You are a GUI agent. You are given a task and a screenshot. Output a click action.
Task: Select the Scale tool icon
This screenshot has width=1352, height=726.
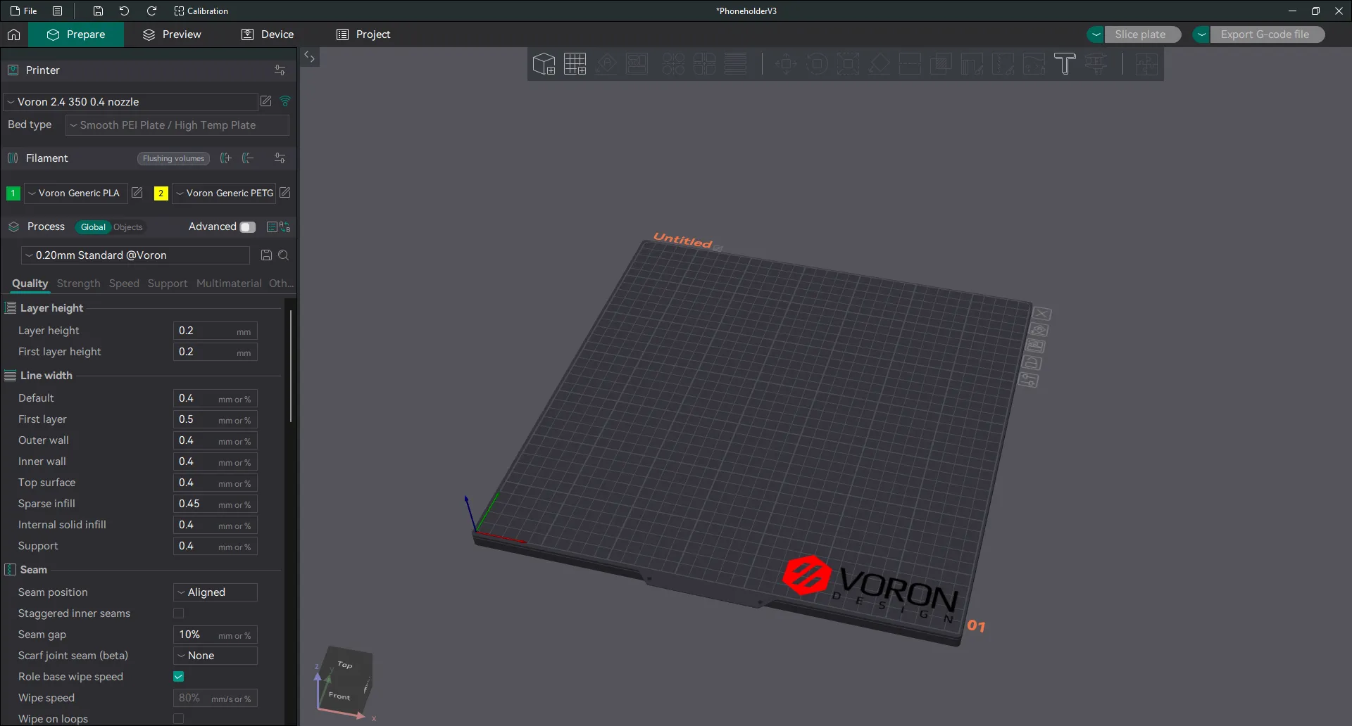(x=848, y=64)
